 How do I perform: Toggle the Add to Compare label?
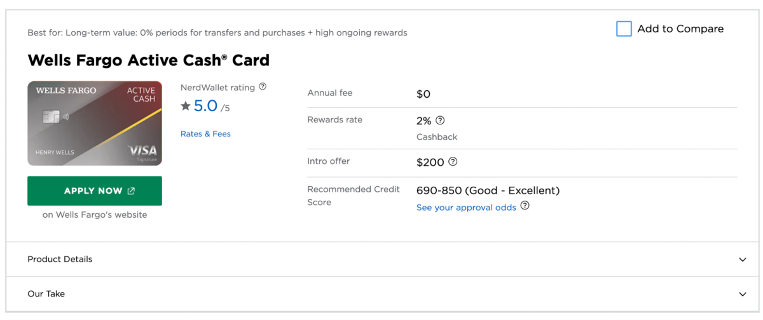(x=680, y=29)
